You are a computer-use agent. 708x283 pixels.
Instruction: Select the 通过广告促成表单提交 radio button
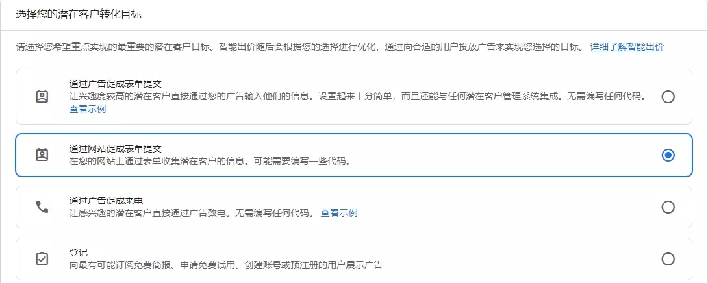pos(668,97)
